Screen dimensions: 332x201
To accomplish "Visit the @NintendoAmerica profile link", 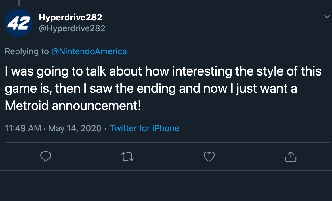I will coord(89,51).
